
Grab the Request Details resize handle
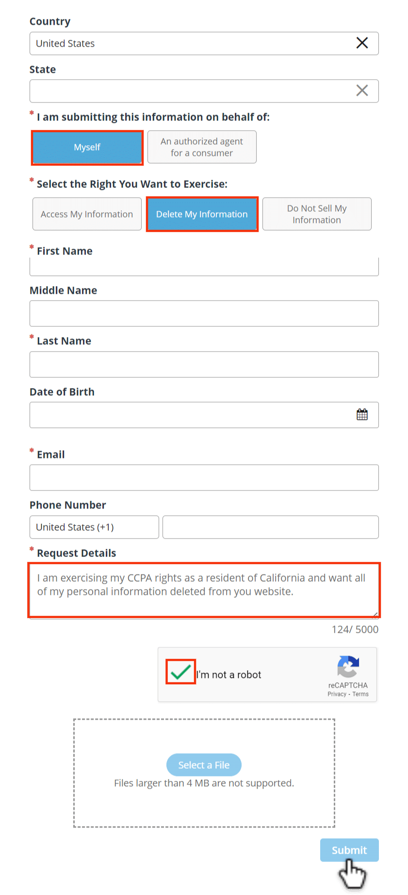point(375,615)
